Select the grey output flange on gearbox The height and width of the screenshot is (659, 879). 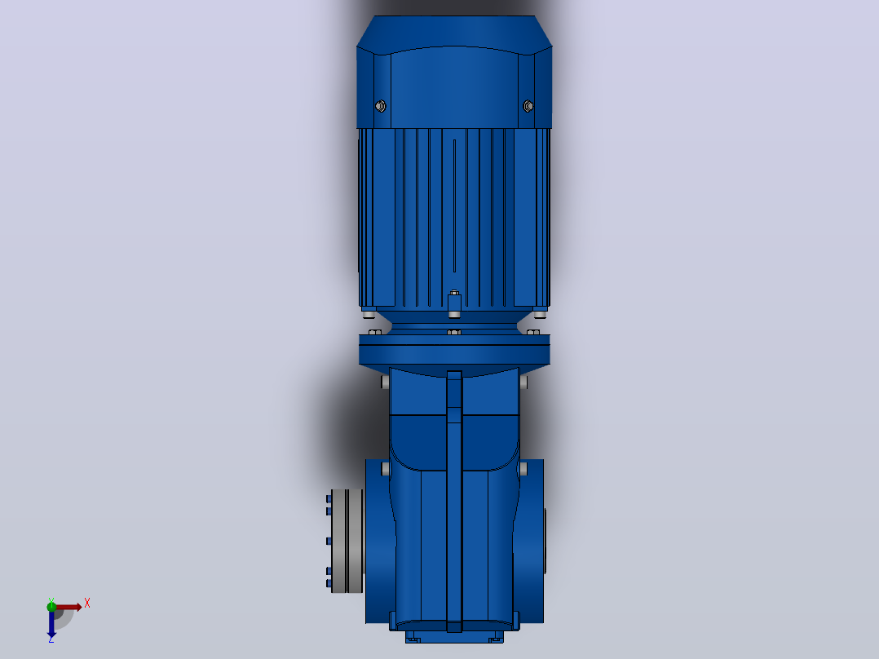click(x=347, y=541)
